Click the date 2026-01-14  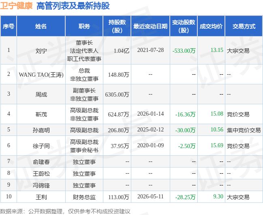[150, 114]
